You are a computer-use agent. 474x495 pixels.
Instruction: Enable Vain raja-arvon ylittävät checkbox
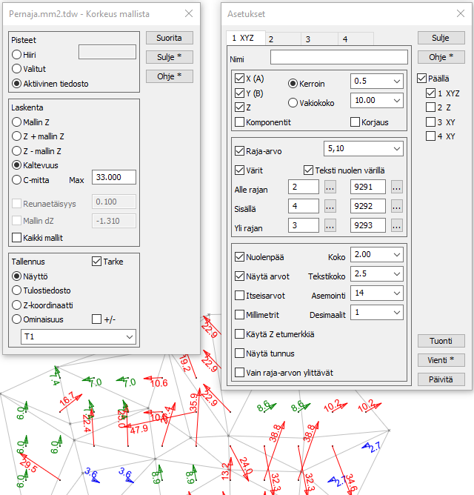point(239,373)
